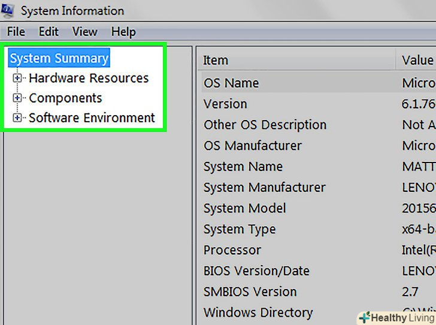The image size is (436, 325).
Task: Select the BIOS Version/Date row
Action: pos(319,271)
